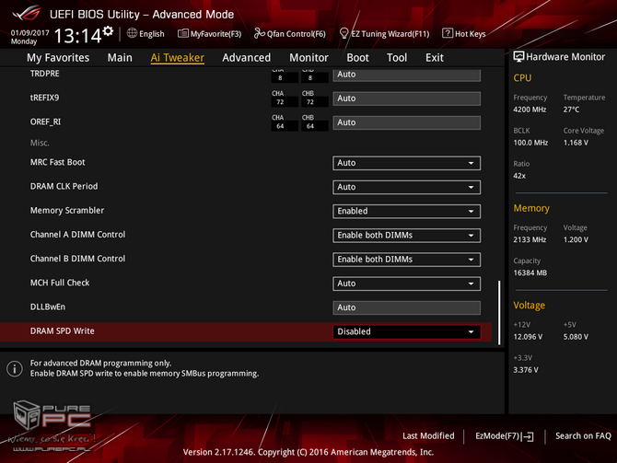Open the Exit tab

(435, 58)
